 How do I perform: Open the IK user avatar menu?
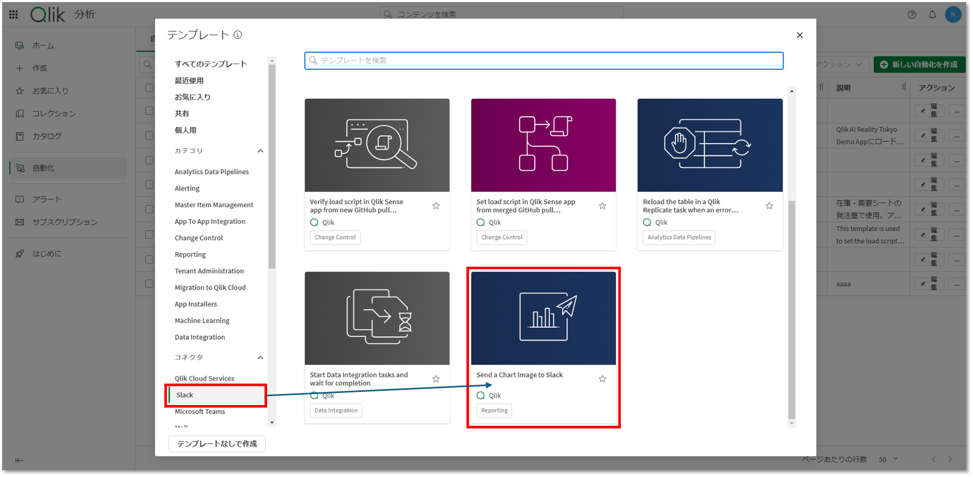pyautogui.click(x=953, y=15)
